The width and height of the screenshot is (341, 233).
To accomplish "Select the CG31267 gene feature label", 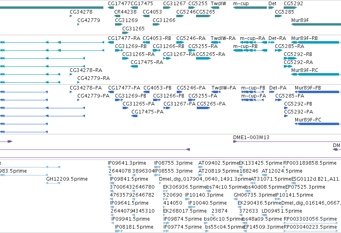I will click(x=174, y=4).
